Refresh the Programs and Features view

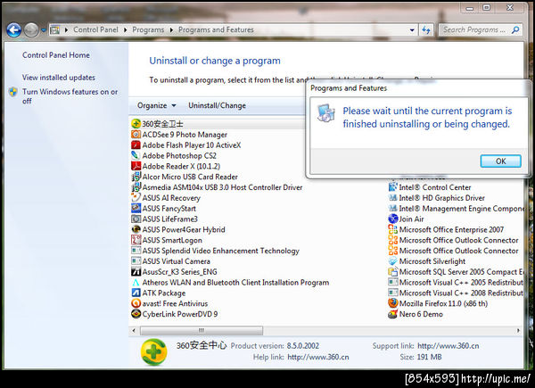(426, 30)
